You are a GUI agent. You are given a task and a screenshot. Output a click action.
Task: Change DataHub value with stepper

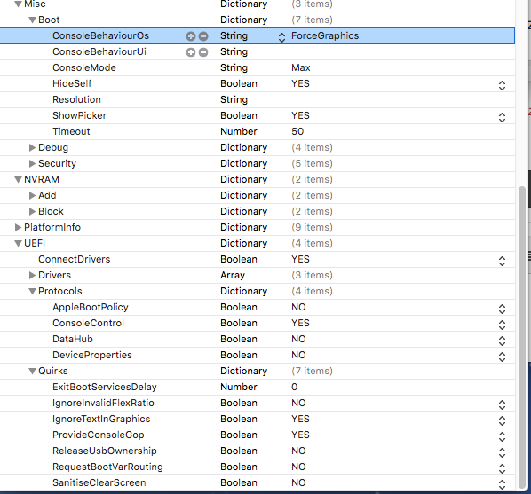(x=502, y=341)
